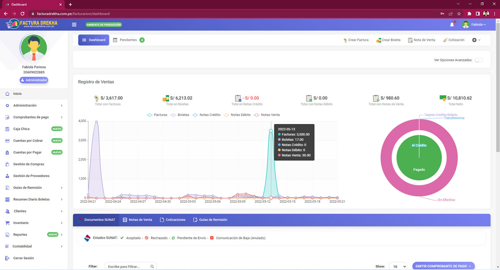Hide the Boletas series in chart legend
500x270 pixels.
[180, 115]
